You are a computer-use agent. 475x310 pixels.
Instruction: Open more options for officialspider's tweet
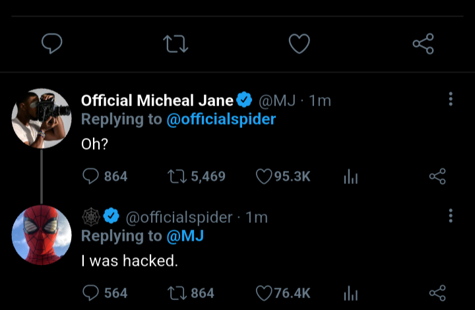[451, 216]
